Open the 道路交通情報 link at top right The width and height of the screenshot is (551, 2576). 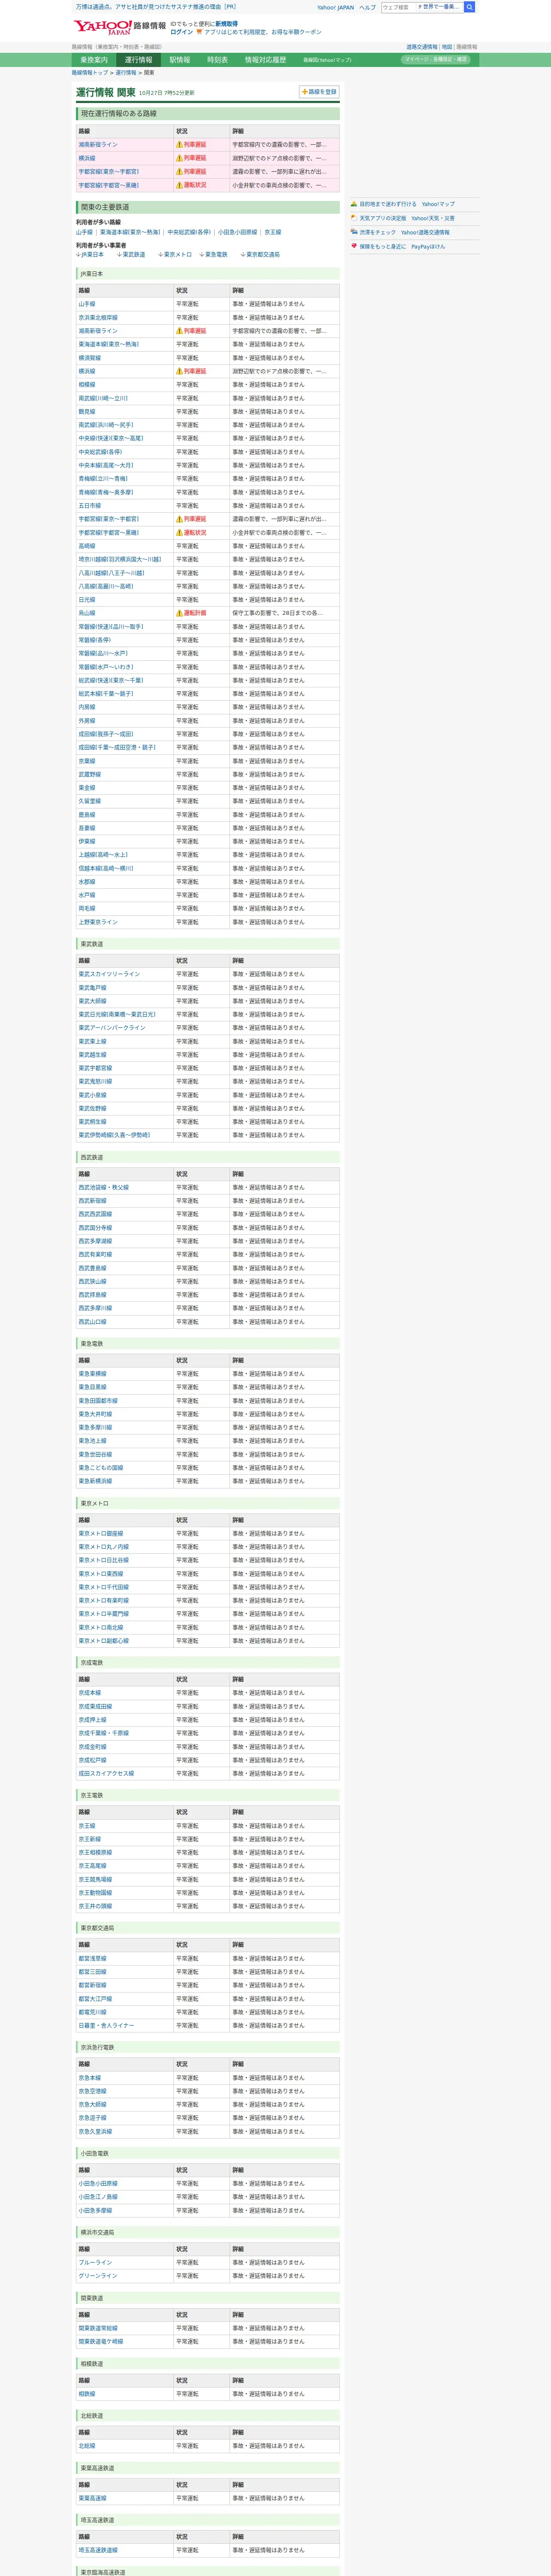point(421,47)
